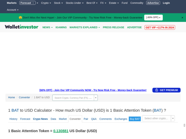Go to the Commodity section
This screenshot has width=186, height=139.
pos(137,3)
